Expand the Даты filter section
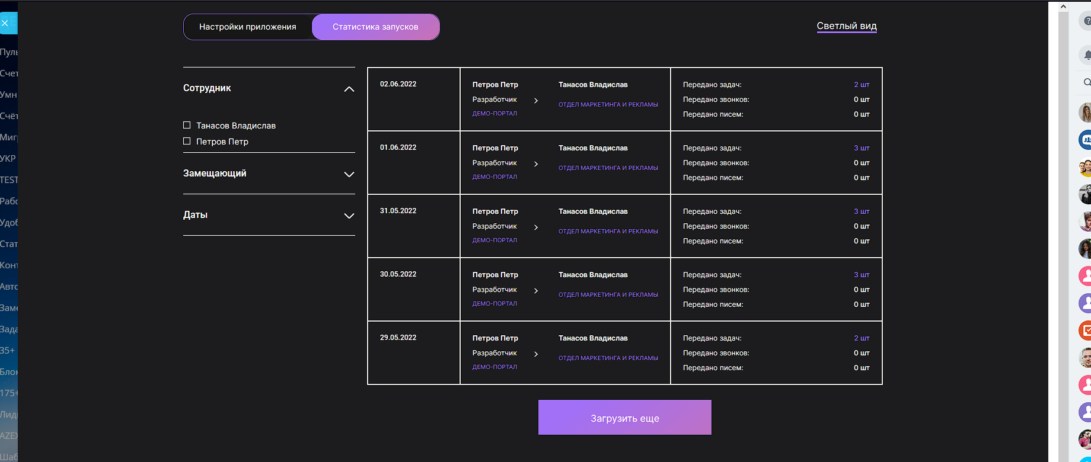The image size is (1091, 462). 349,216
